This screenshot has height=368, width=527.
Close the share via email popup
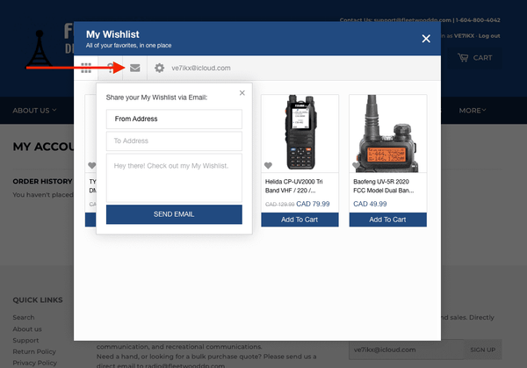pyautogui.click(x=242, y=93)
